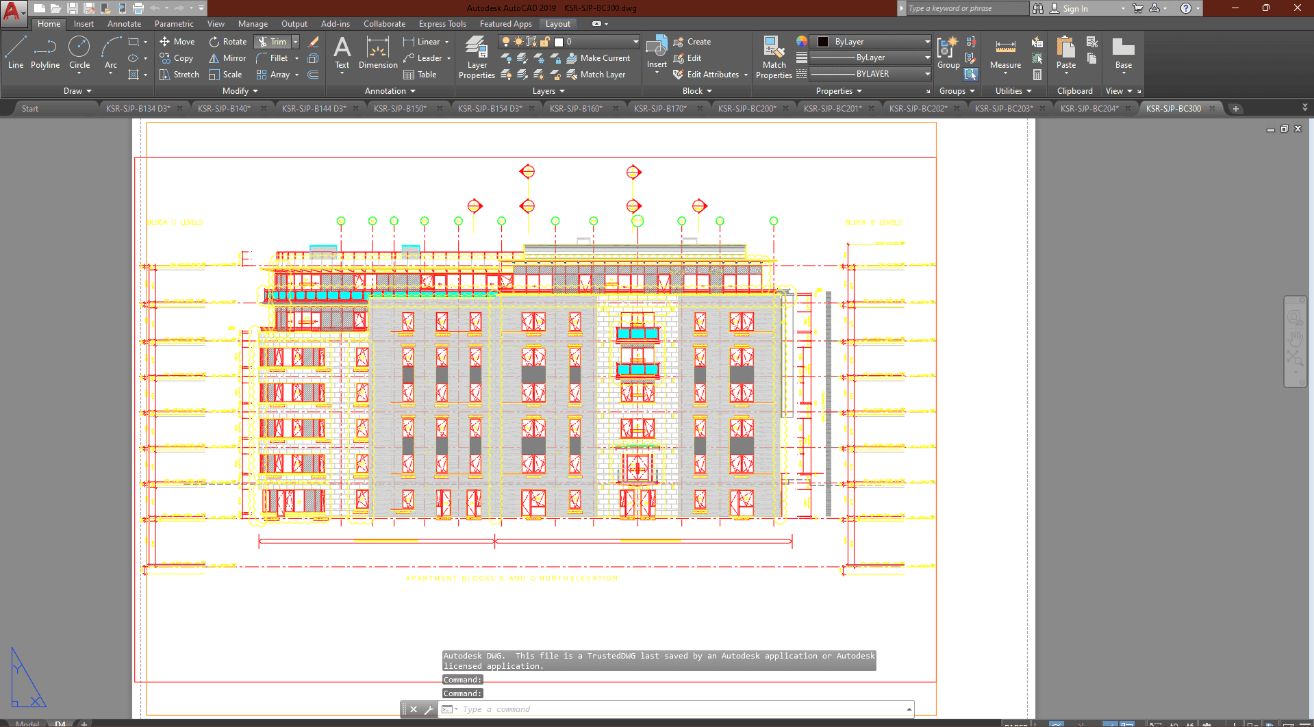The width and height of the screenshot is (1314, 727).
Task: Click the Sign In button
Action: (x=1074, y=9)
